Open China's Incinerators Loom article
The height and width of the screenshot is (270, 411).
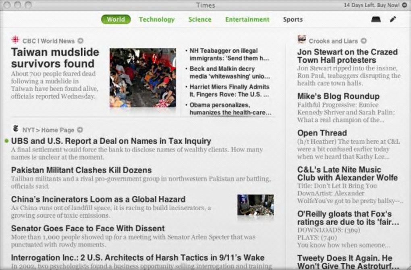point(98,199)
